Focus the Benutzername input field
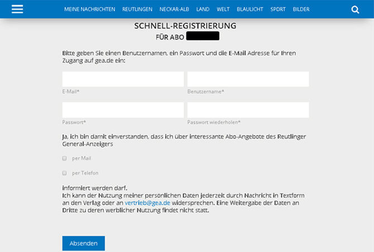The height and width of the screenshot is (252, 374). tap(248, 79)
